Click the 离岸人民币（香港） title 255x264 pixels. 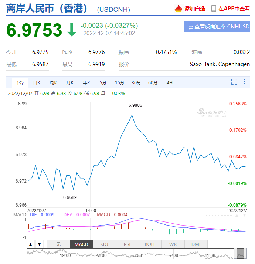click(x=47, y=9)
